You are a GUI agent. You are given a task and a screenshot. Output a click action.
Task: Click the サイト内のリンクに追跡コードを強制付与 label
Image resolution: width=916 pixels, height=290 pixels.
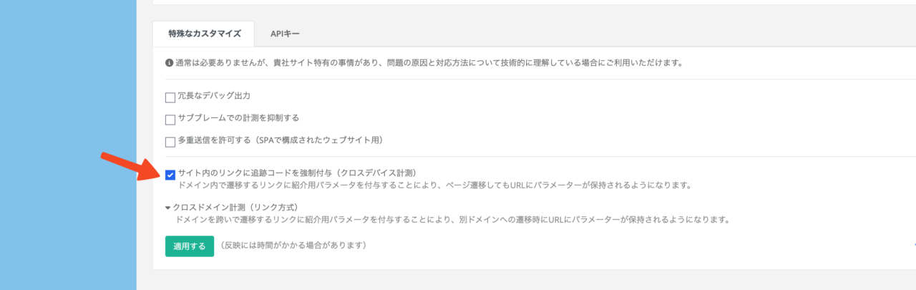tap(297, 173)
